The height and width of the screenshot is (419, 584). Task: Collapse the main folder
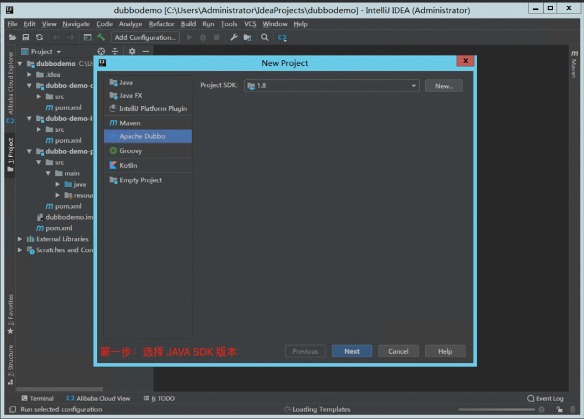tap(48, 173)
